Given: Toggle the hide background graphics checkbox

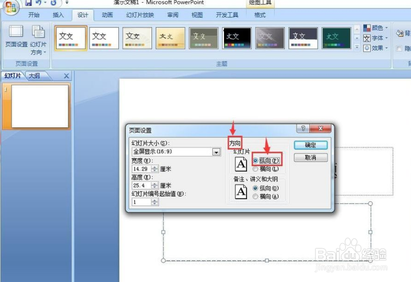Looking at the screenshot, I should point(399,49).
